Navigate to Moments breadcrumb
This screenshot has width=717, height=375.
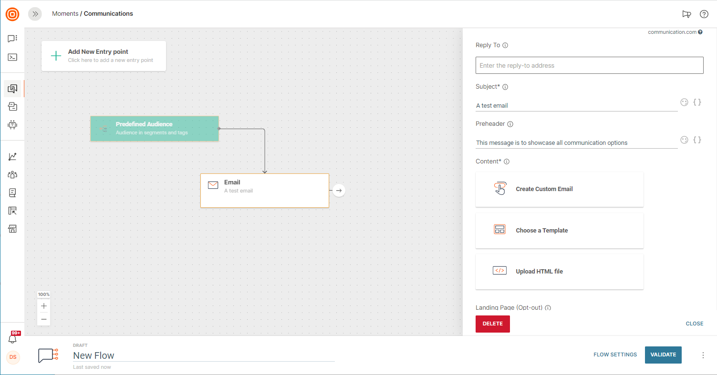pos(65,14)
